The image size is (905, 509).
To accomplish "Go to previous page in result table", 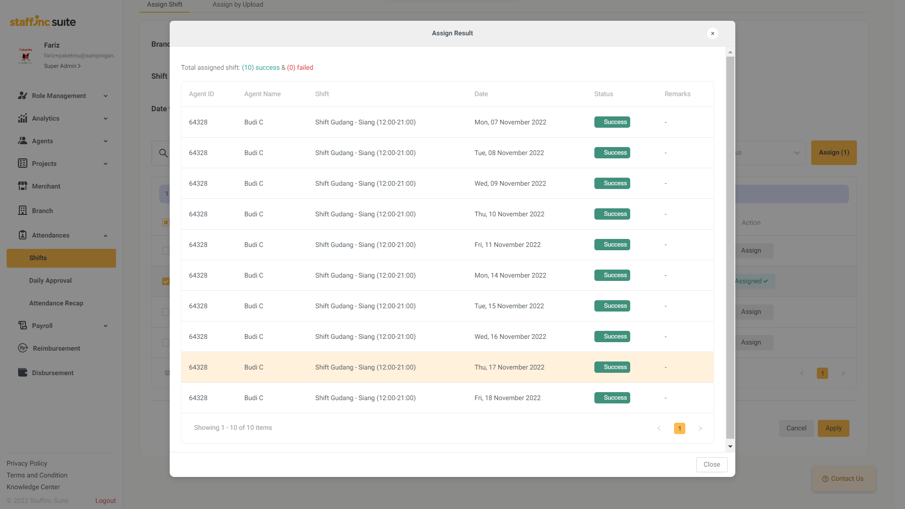I will pos(658,428).
